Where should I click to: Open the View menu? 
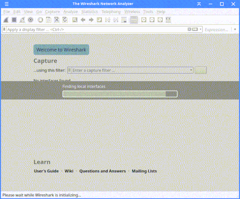click(x=28, y=12)
